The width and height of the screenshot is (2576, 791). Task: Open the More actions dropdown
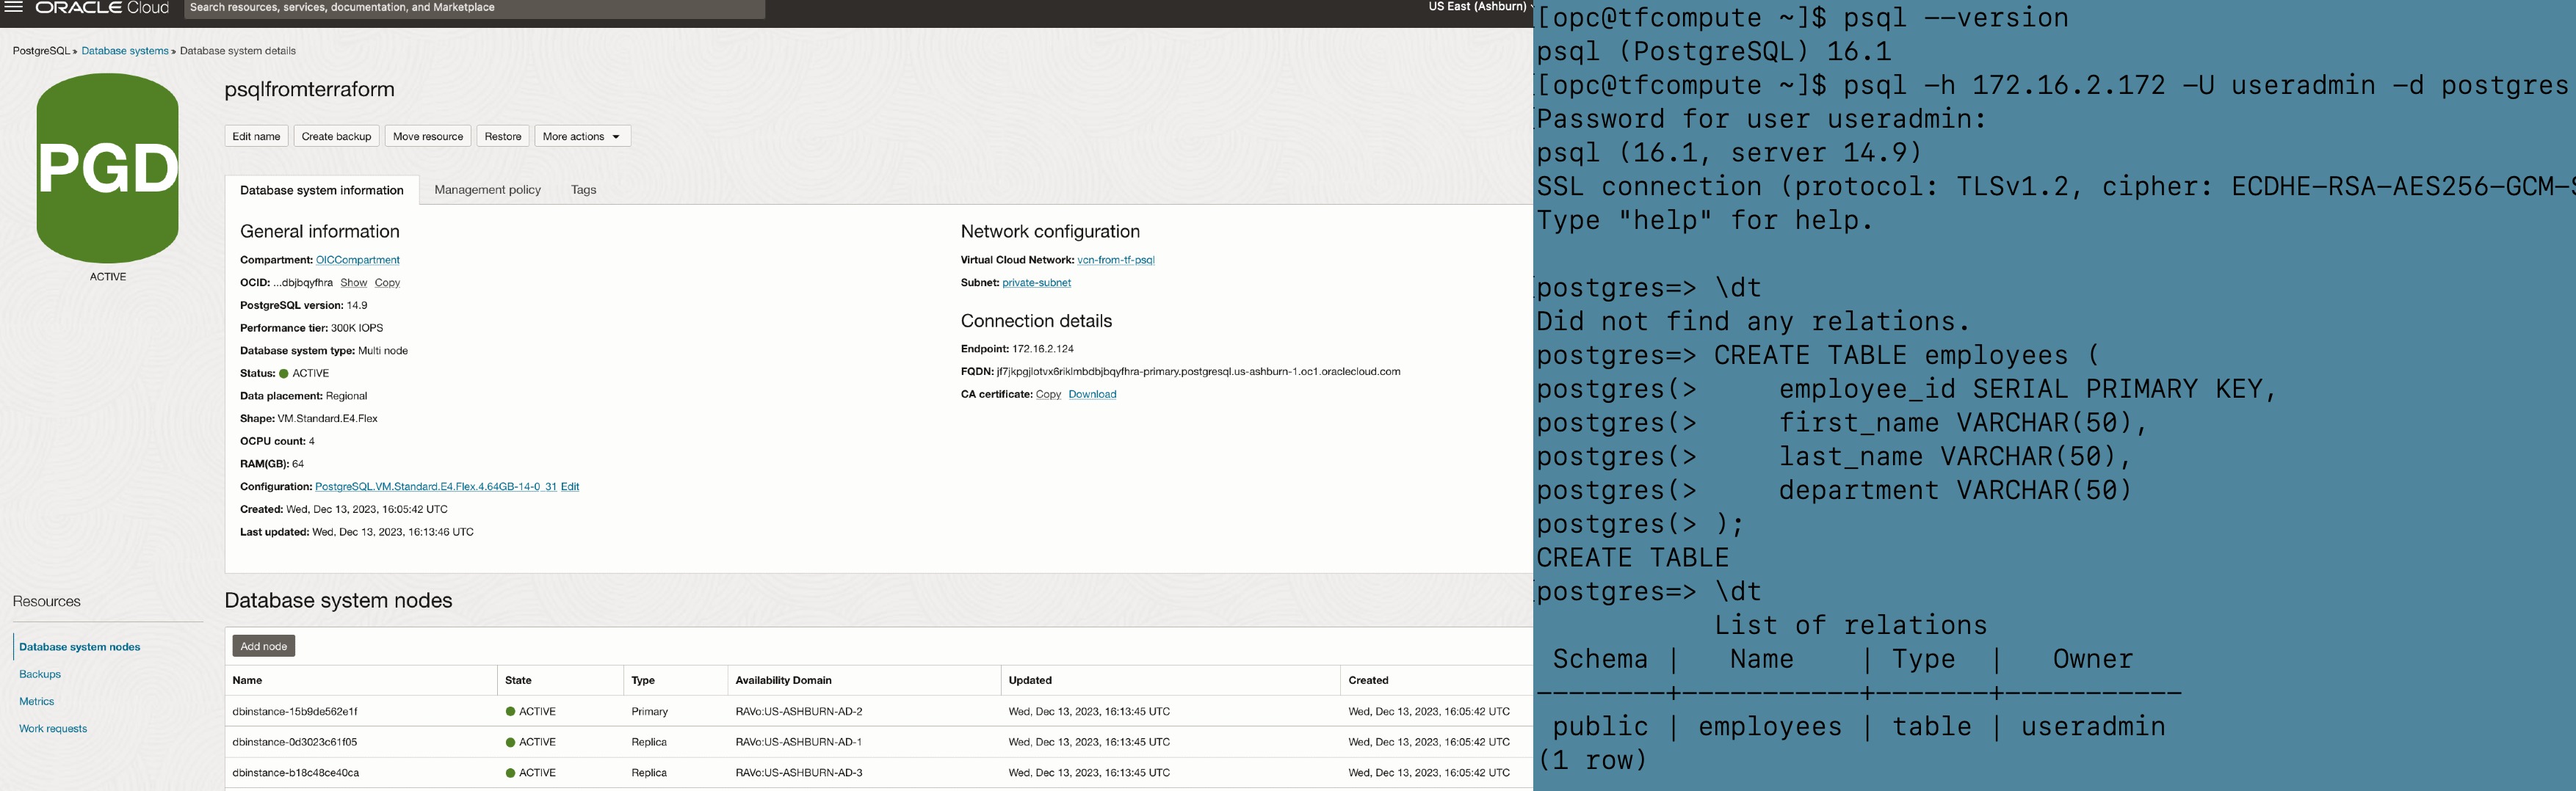pyautogui.click(x=581, y=136)
